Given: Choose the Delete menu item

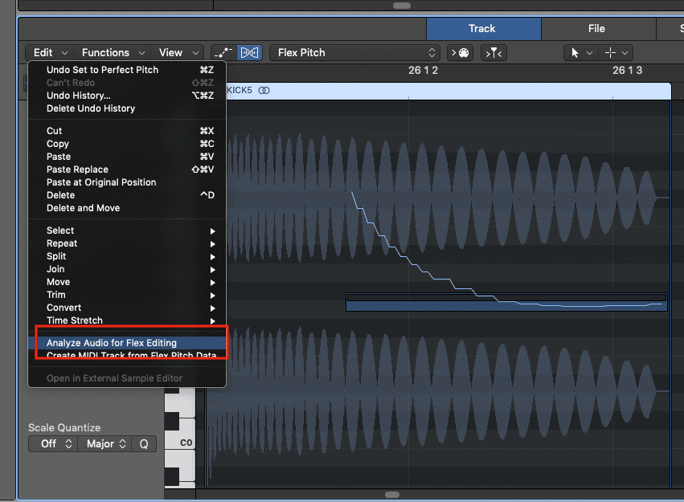Looking at the screenshot, I should [x=127, y=195].
